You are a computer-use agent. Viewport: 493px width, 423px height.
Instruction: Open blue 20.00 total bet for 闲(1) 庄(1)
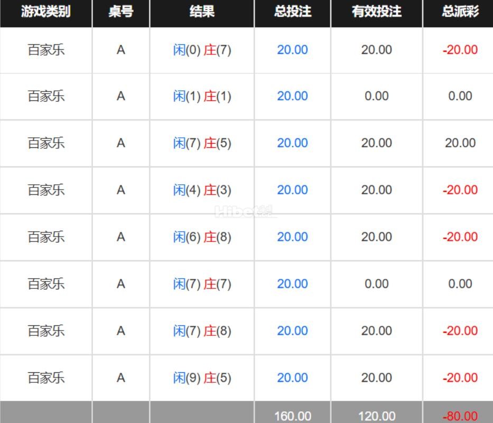tap(292, 96)
